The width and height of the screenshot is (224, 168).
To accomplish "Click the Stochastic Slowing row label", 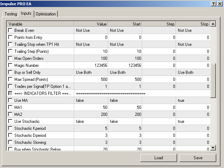I will pyautogui.click(x=30, y=142).
